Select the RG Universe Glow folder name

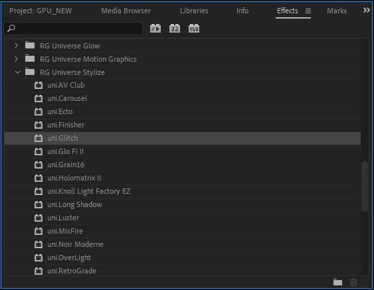tap(70, 46)
